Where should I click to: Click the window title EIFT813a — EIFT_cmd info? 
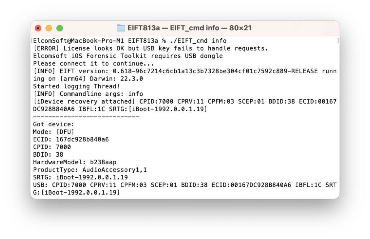(x=189, y=28)
